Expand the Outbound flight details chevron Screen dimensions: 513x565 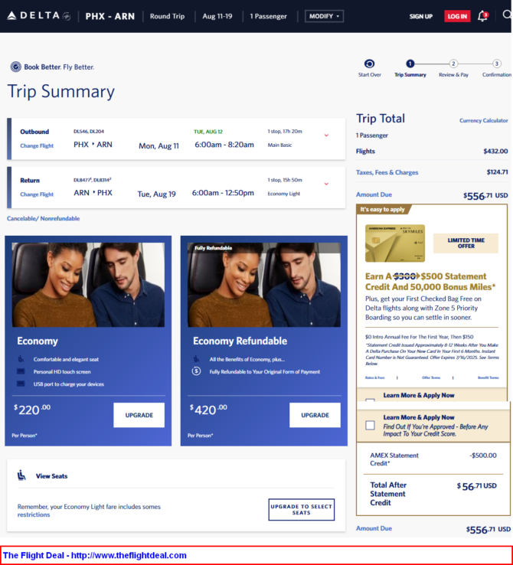[x=326, y=136]
